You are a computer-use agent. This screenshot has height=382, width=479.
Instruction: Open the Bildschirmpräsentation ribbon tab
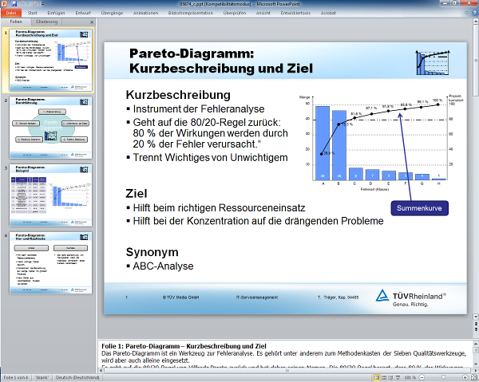point(204,14)
